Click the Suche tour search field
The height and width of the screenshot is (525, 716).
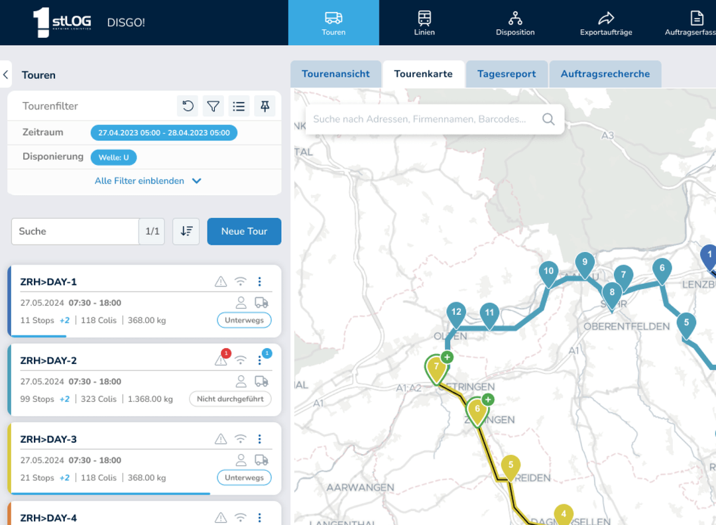tap(75, 231)
